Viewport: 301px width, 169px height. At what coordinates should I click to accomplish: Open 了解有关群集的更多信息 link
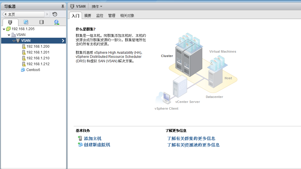click(x=191, y=138)
